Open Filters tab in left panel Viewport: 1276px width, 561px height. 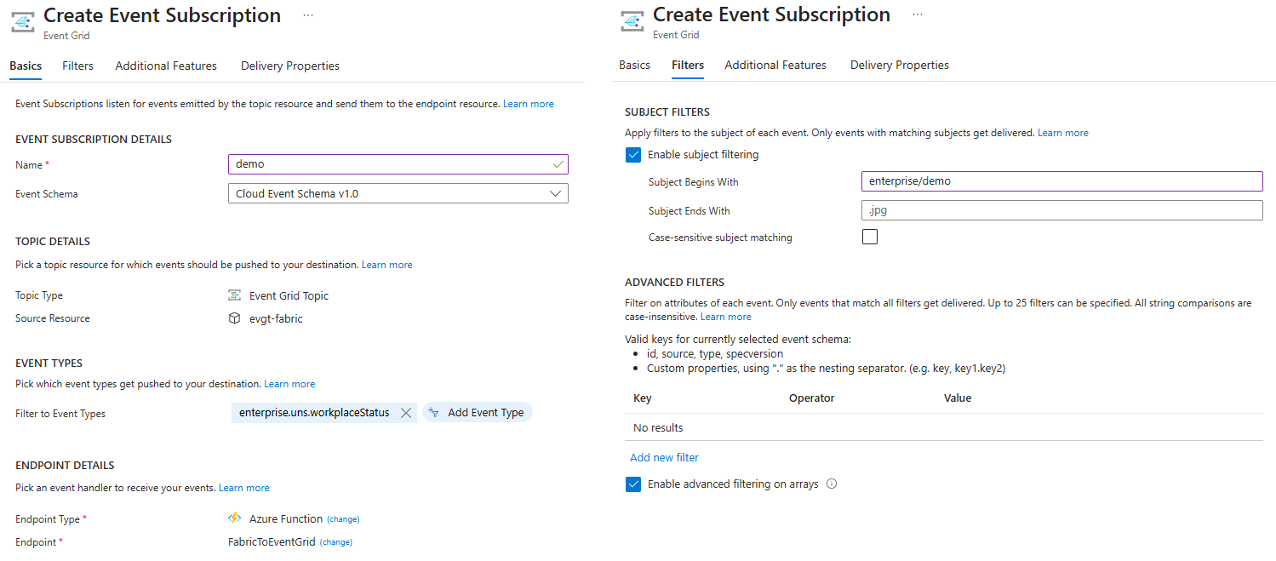[77, 66]
